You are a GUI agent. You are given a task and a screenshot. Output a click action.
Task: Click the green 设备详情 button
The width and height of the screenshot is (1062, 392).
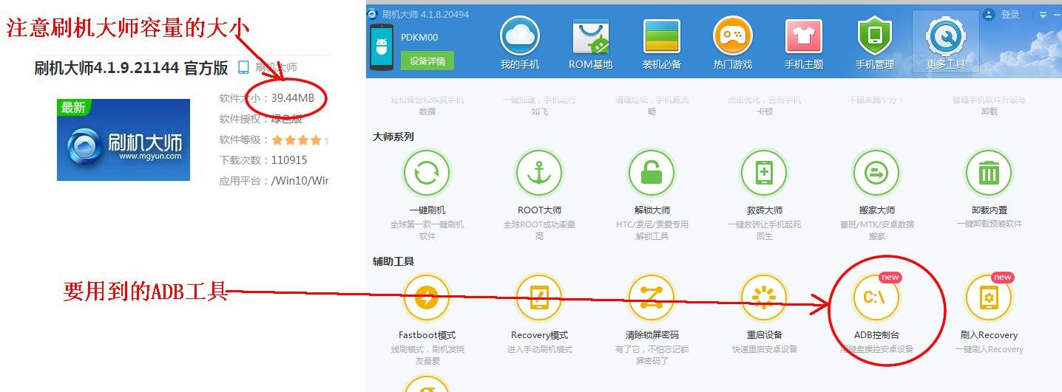[427, 61]
